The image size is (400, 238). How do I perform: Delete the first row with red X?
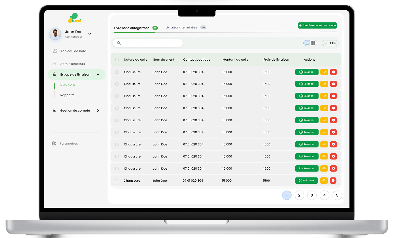[333, 72]
